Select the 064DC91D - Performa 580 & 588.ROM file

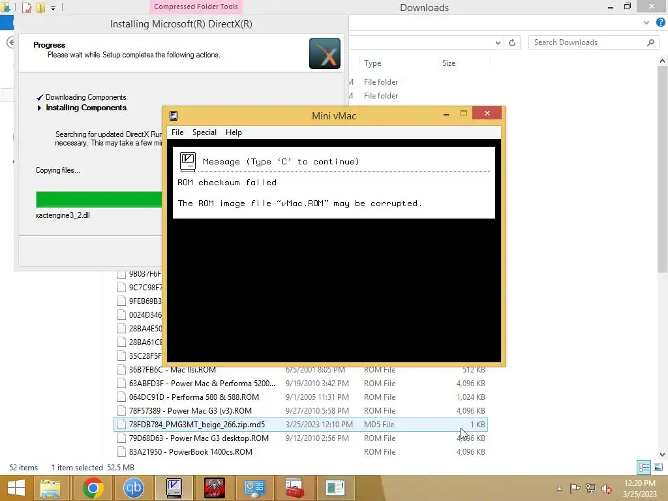[x=300, y=397]
